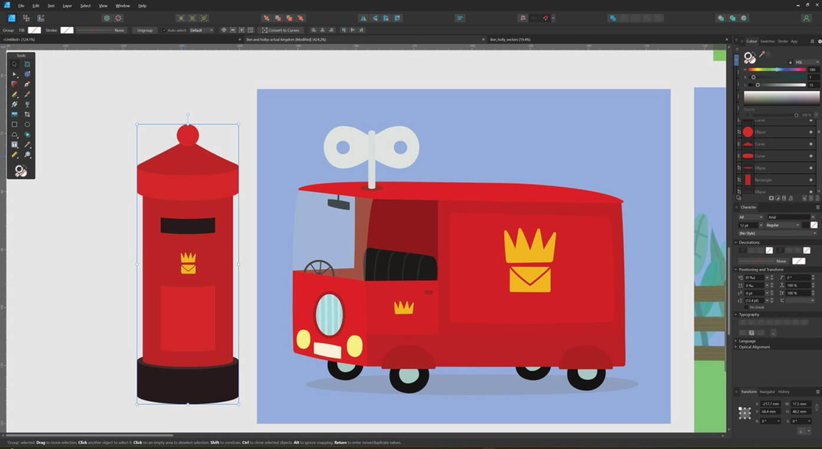The image size is (822, 449).
Task: Click the transform X position field
Action: pos(771,404)
